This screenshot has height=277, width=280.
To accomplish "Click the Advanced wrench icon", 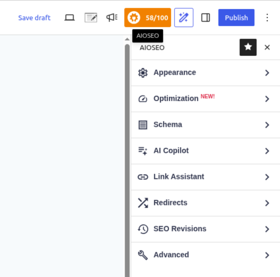I will tap(143, 255).
